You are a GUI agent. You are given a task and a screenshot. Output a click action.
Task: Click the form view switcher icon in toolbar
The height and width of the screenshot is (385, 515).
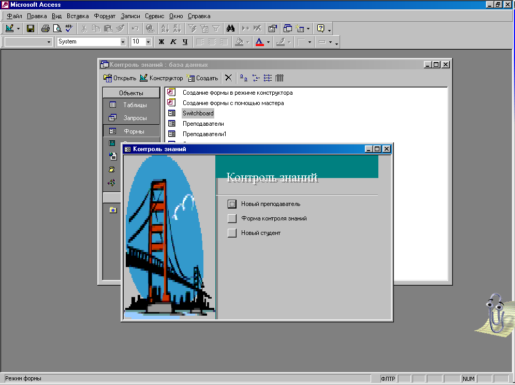coord(9,28)
